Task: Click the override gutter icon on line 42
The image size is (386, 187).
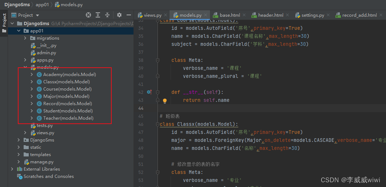Action: [149, 92]
